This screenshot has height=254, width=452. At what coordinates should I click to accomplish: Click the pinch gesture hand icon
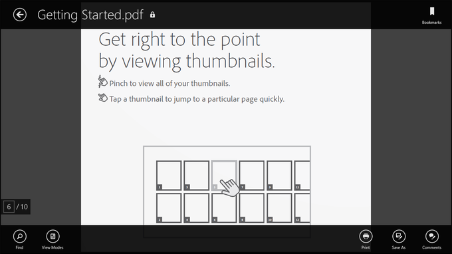tap(102, 82)
